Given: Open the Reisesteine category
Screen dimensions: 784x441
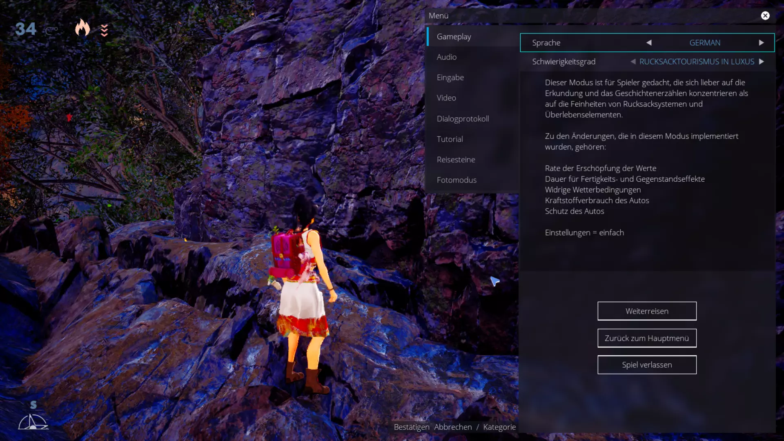Looking at the screenshot, I should (x=472, y=159).
